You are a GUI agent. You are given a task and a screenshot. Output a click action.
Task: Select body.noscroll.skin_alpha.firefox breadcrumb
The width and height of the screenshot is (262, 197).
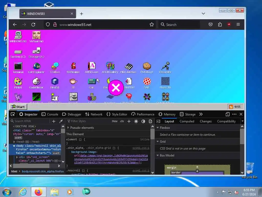coord(43,171)
